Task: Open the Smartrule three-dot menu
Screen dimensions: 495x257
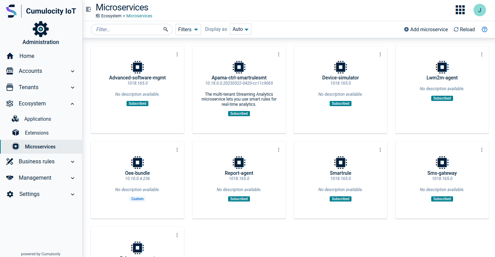Action: [x=380, y=150]
